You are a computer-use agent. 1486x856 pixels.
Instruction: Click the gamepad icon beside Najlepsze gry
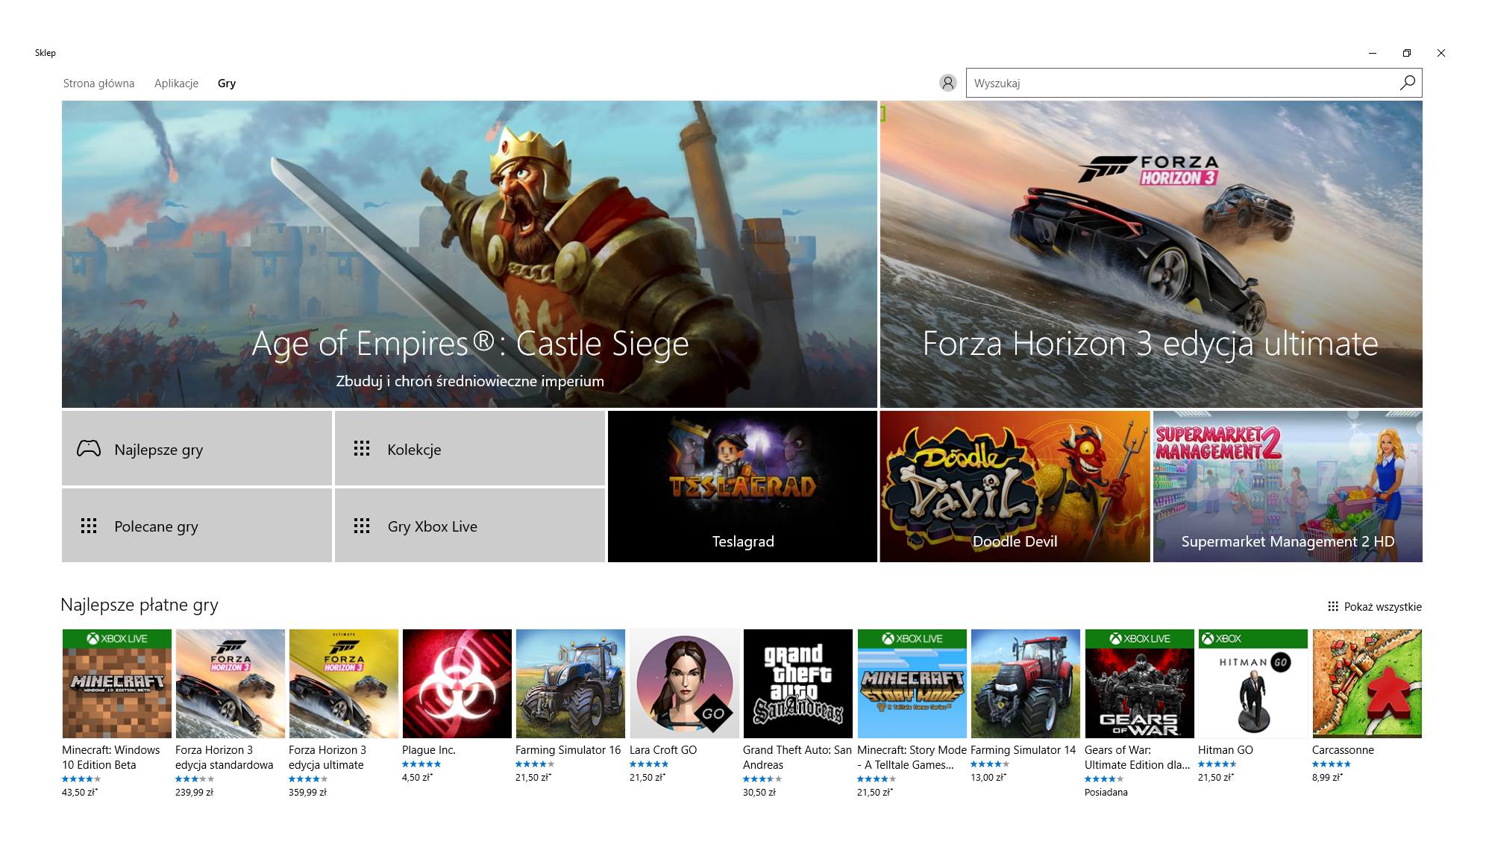click(89, 449)
